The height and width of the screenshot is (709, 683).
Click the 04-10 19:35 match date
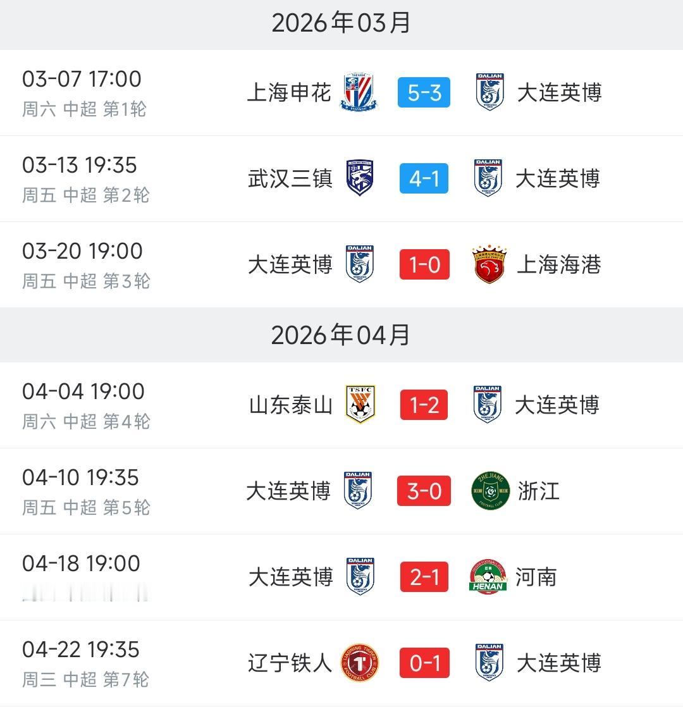click(80, 478)
